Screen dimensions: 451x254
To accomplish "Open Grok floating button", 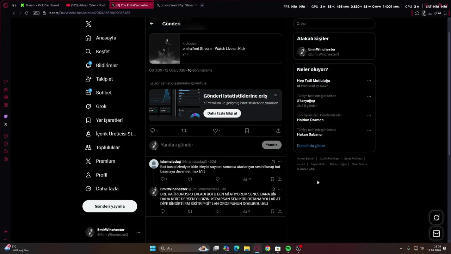I will pyautogui.click(x=436, y=218).
